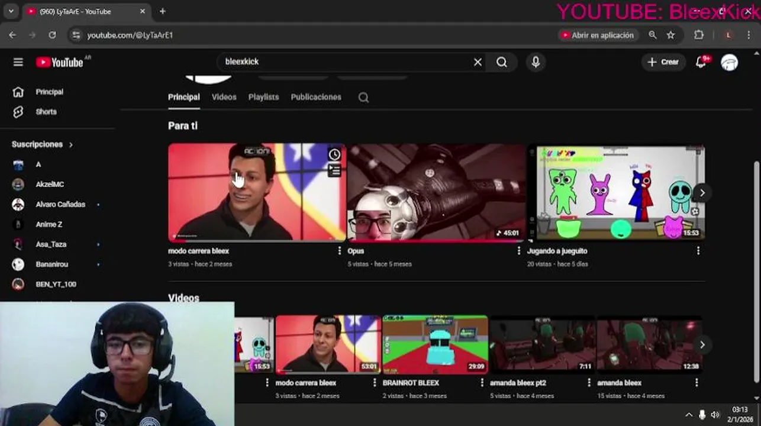Click the modo carrera bleex title in Para ti

(x=198, y=251)
